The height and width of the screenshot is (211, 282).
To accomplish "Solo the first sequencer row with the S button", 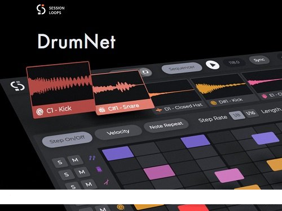I will point(60,162).
